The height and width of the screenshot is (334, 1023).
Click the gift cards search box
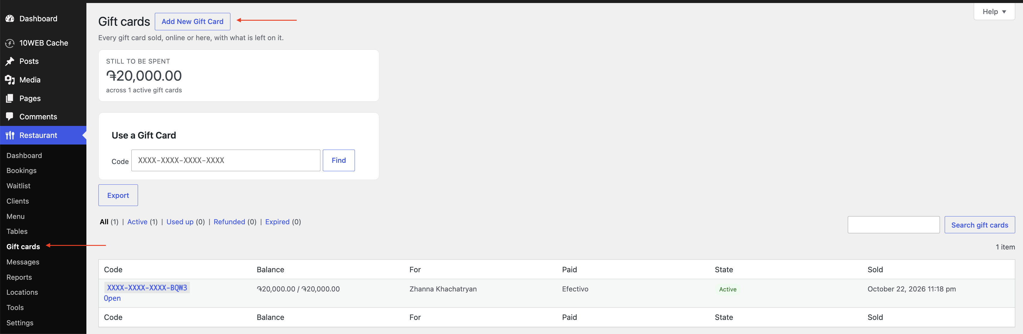[893, 225]
